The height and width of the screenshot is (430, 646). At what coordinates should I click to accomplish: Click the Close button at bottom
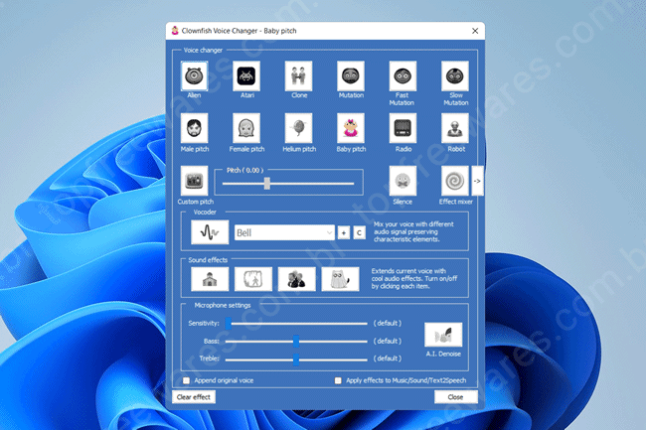tap(455, 397)
